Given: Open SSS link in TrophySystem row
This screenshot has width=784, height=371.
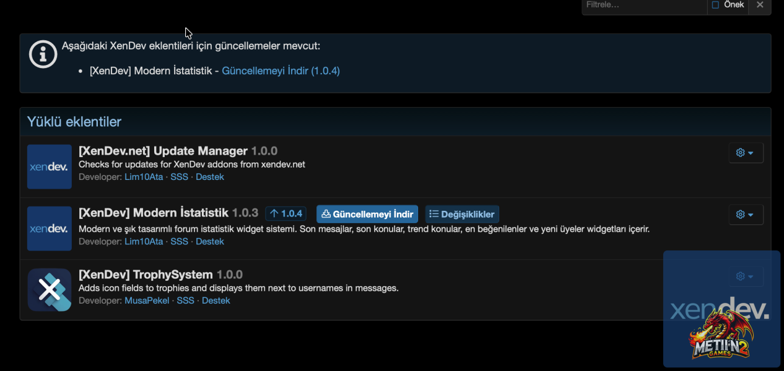Looking at the screenshot, I should (185, 301).
